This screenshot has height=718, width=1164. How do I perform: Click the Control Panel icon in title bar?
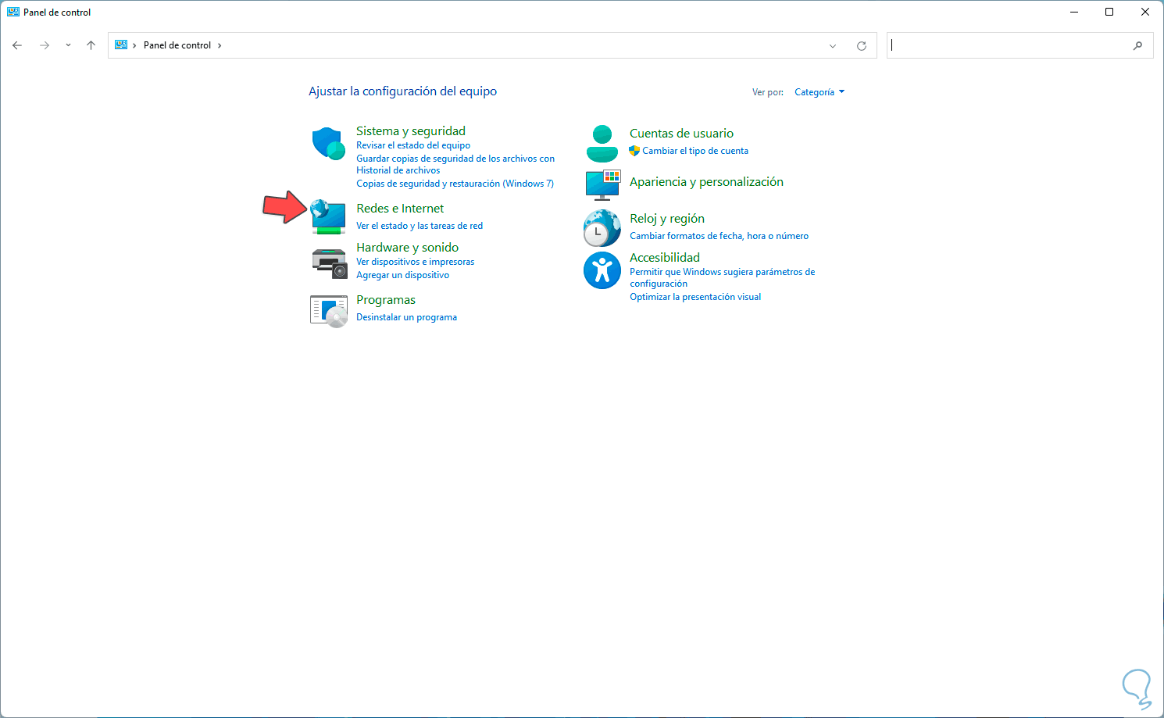13,12
